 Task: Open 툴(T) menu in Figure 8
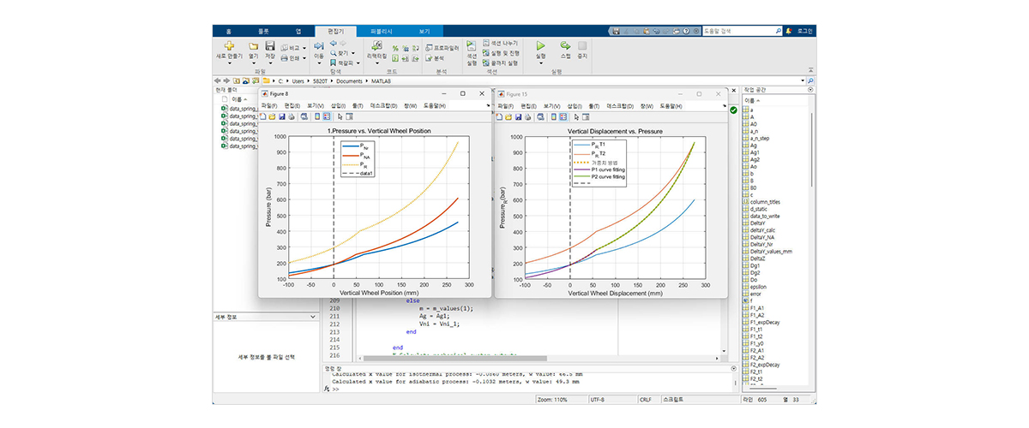coord(358,105)
